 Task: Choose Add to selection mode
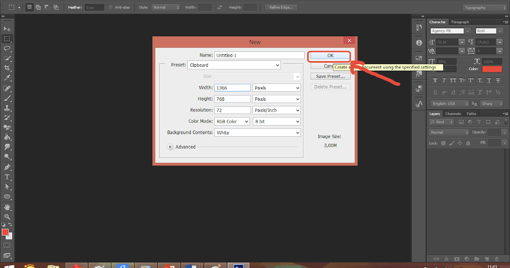click(x=38, y=7)
